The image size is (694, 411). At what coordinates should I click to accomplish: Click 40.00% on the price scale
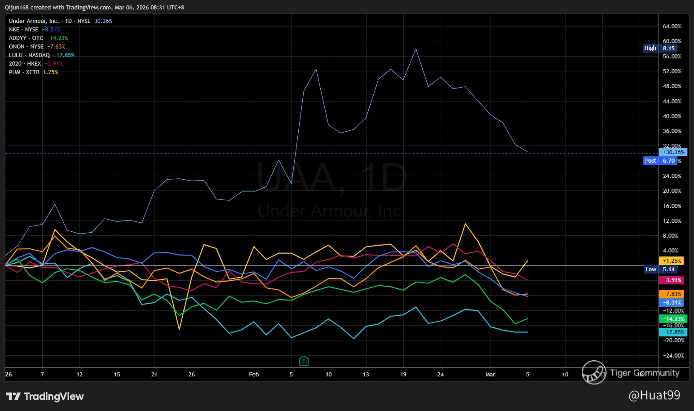(672, 116)
